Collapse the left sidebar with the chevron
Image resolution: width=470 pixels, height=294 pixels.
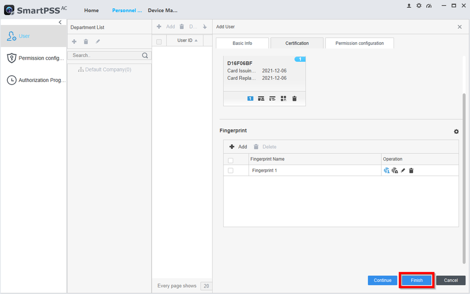point(60,22)
